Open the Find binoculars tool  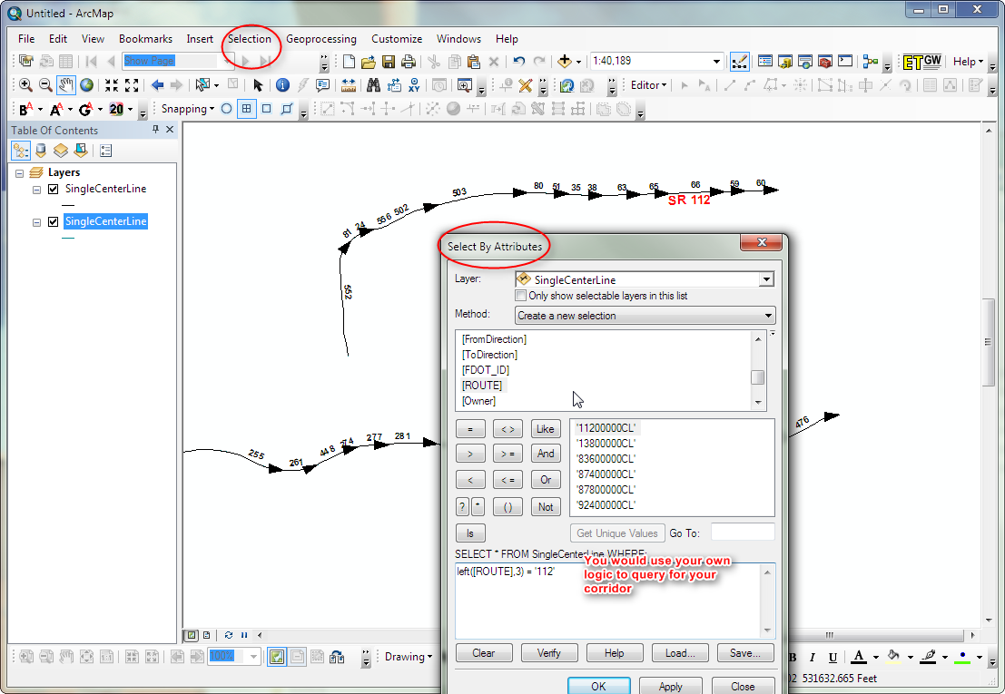point(374,85)
